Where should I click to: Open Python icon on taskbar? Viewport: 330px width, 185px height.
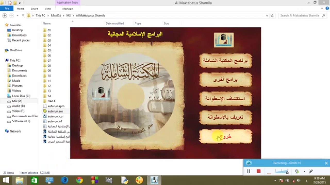(x=125, y=180)
